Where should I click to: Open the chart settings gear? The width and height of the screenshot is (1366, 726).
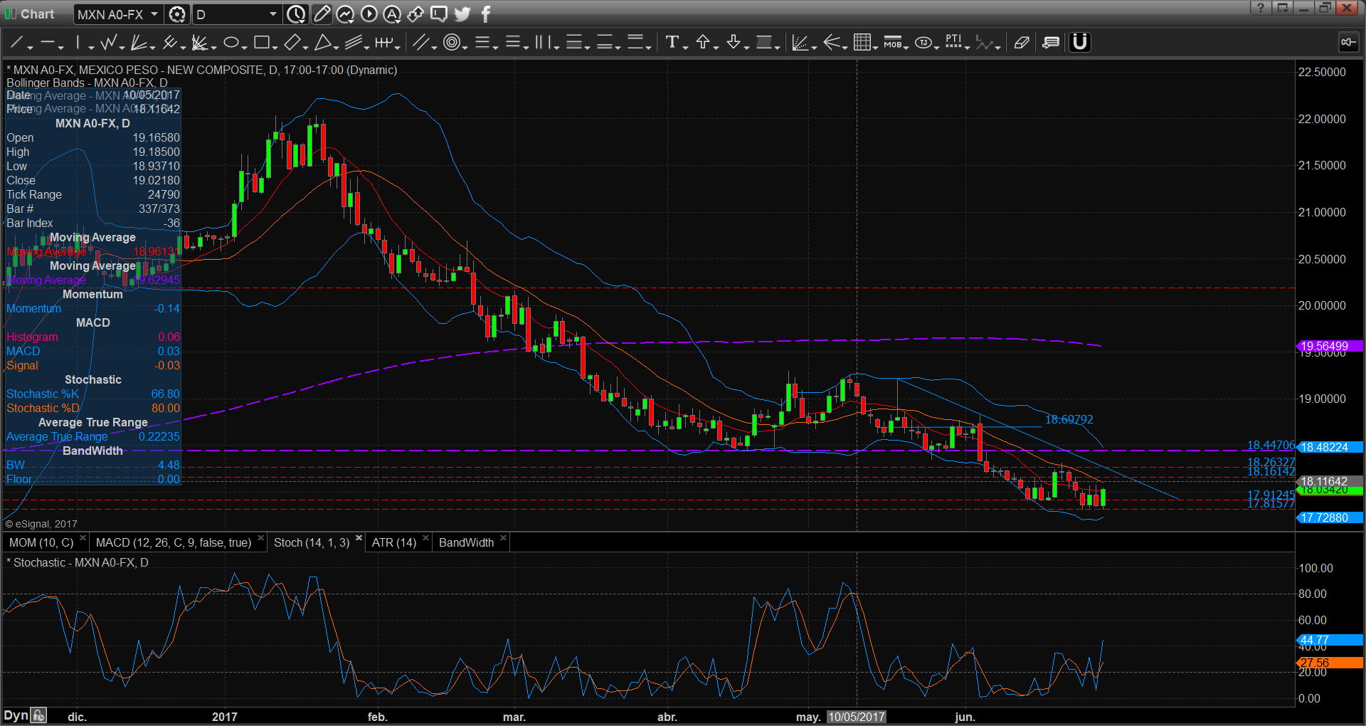coord(177,14)
